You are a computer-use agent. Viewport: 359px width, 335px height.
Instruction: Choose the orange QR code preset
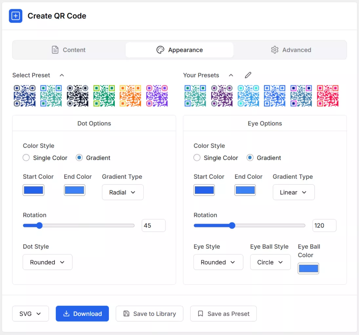tap(130, 96)
